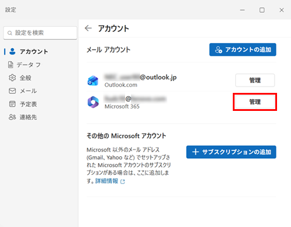
Task: Click the Microsoft 365 account icon
Action: (93, 102)
